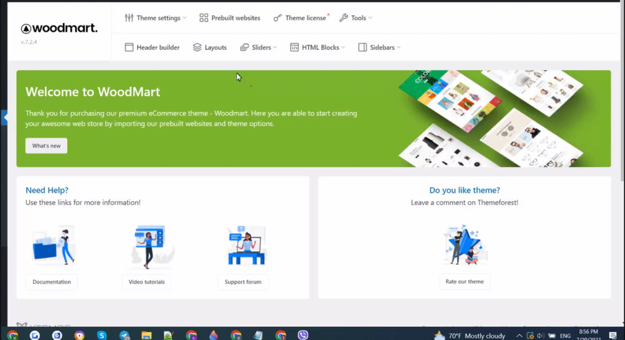625x340 pixels.
Task: Click the Documentation button
Action: click(x=51, y=282)
